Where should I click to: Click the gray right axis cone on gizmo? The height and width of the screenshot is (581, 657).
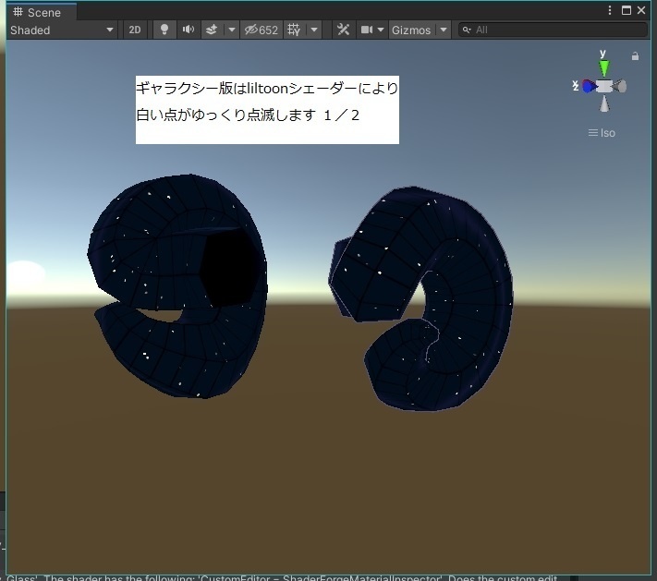point(620,86)
